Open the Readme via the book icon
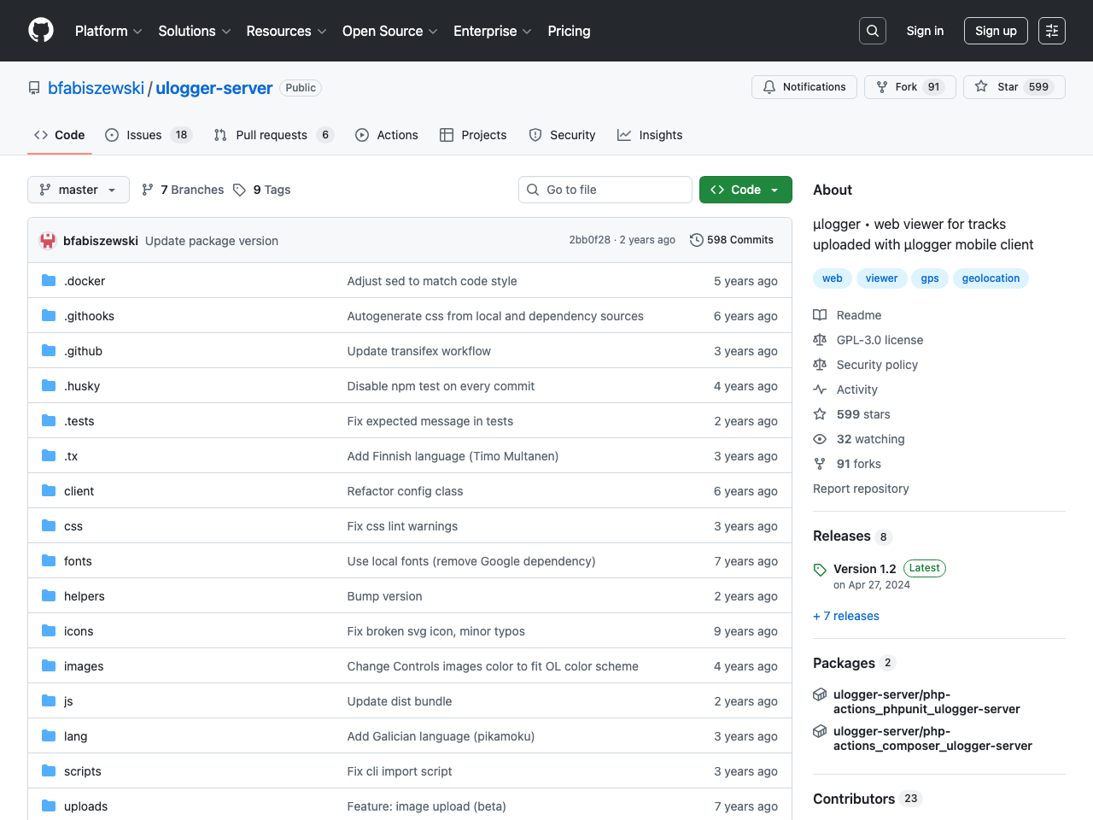1093x820 pixels. click(820, 314)
